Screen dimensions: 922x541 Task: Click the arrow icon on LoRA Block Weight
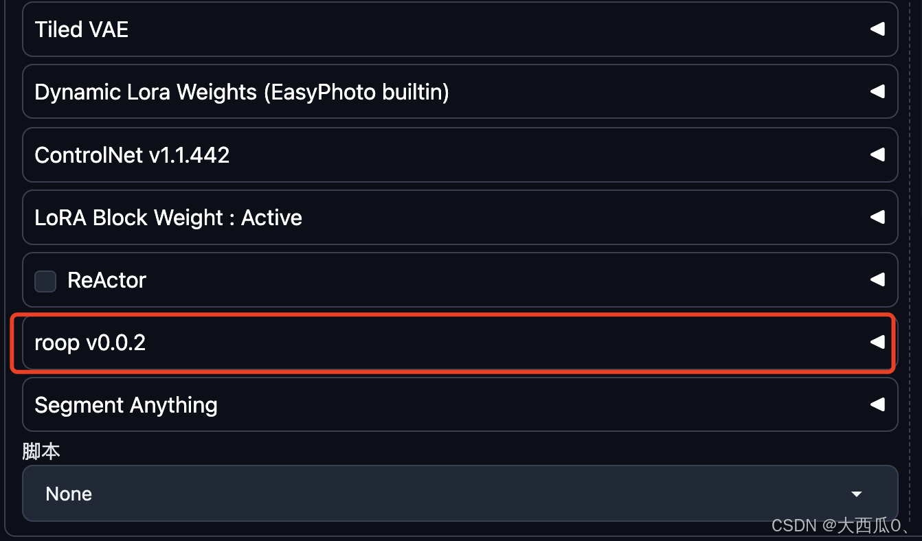[877, 218]
